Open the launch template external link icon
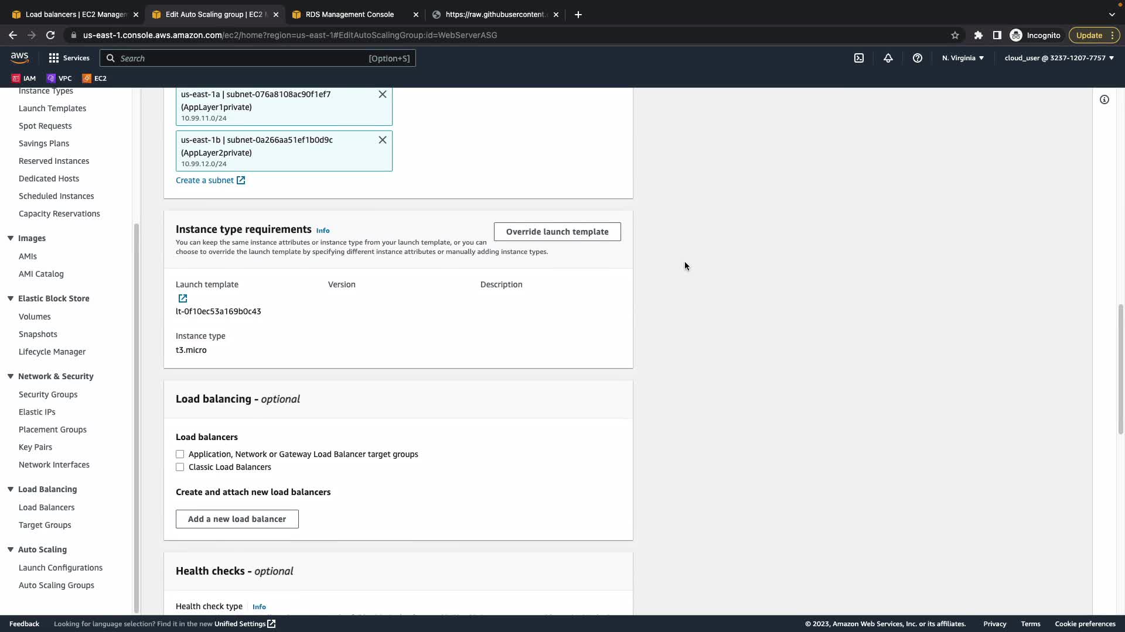This screenshot has height=632, width=1125. pyautogui.click(x=183, y=298)
